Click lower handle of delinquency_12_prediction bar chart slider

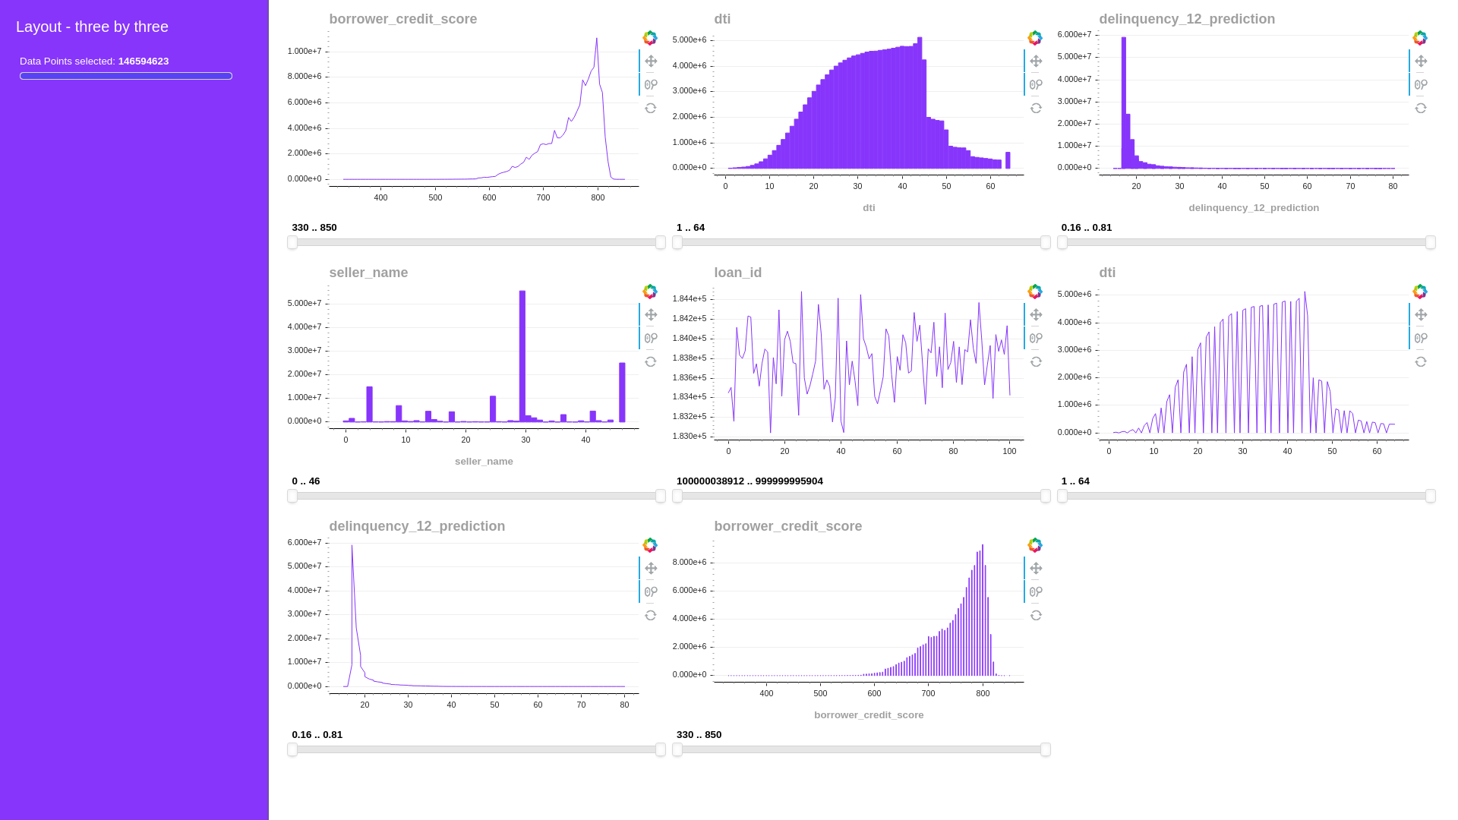tap(1062, 242)
